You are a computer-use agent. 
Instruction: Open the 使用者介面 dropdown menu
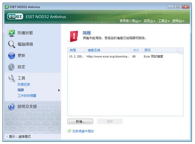click(x=130, y=21)
